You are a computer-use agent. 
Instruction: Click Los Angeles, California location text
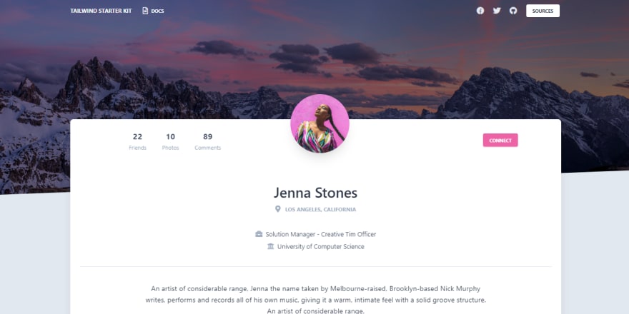[x=320, y=210]
